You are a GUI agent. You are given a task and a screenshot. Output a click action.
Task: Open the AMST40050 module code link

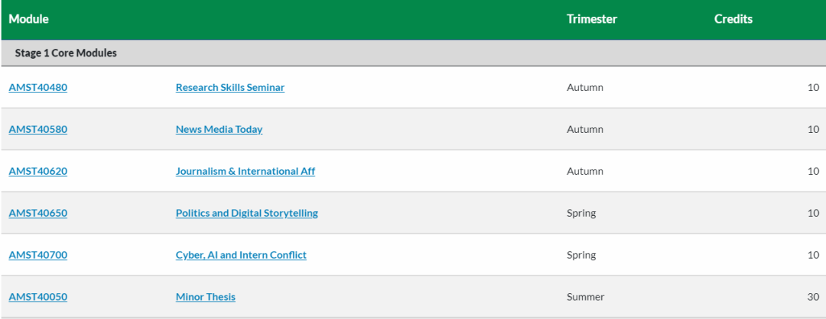point(38,297)
